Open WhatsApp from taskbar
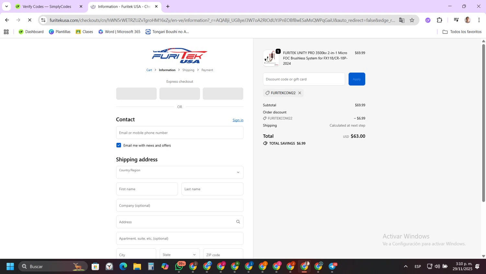 point(179,267)
